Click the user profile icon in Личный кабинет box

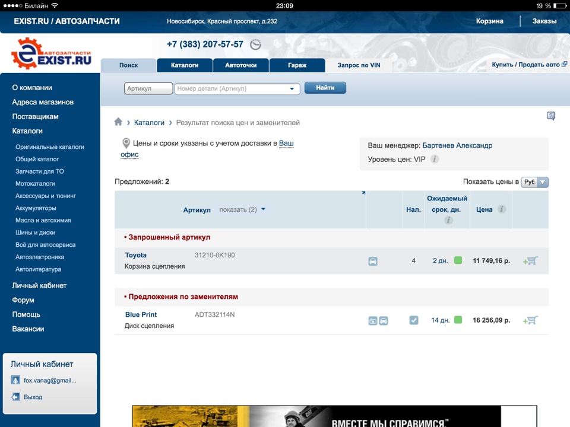coord(15,380)
